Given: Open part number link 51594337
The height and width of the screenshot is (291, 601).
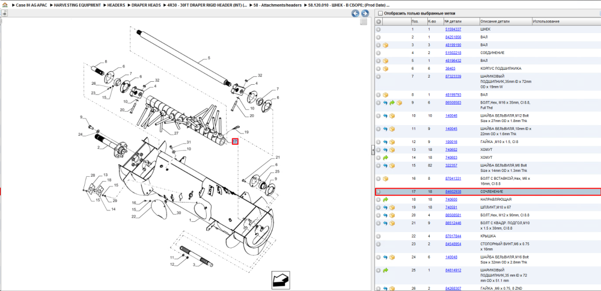Looking at the screenshot, I should tap(453, 29).
